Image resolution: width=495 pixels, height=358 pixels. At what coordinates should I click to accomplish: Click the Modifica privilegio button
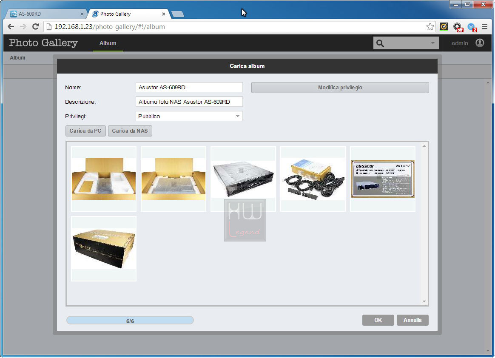pyautogui.click(x=340, y=88)
